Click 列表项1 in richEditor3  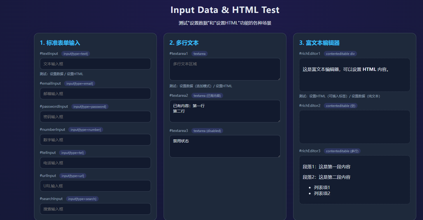click(322, 188)
